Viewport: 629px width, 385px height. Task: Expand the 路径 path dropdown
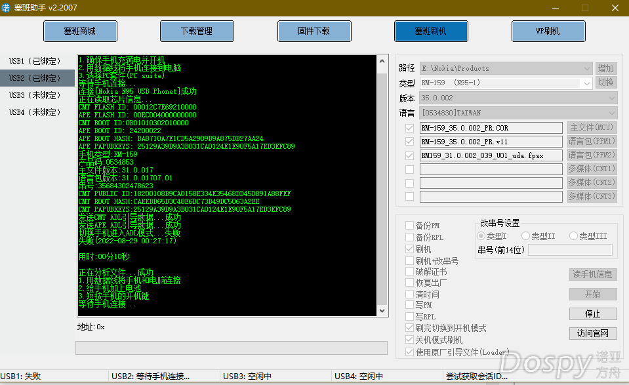coord(587,69)
